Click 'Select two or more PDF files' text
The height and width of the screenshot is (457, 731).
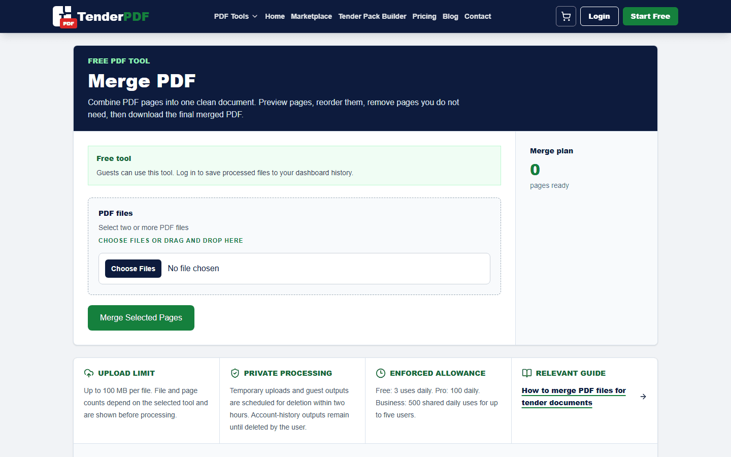pos(144,227)
